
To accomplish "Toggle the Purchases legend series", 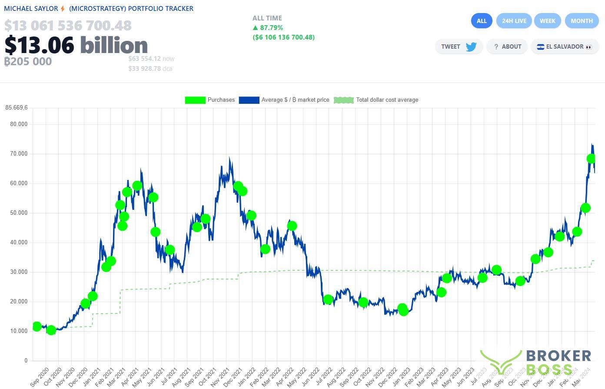I will (x=210, y=100).
